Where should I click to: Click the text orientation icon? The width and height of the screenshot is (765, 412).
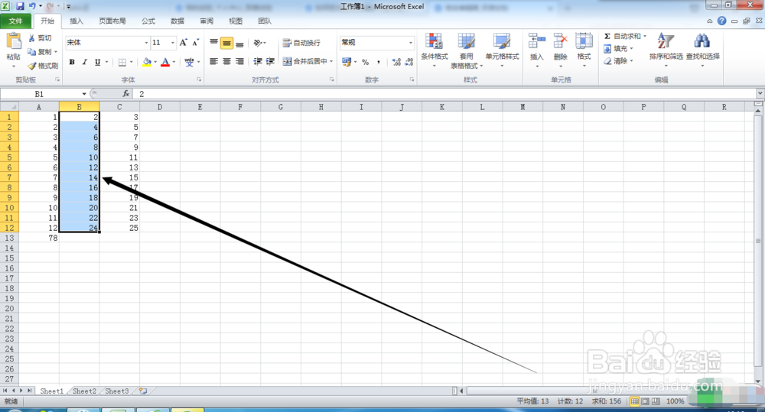(258, 43)
